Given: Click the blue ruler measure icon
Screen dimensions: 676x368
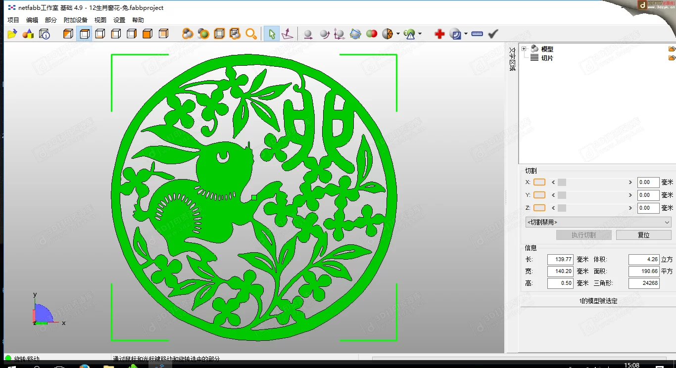Looking at the screenshot, I should [x=477, y=34].
